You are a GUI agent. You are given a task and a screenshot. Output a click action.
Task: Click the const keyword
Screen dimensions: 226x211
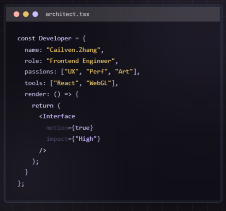(x=27, y=38)
